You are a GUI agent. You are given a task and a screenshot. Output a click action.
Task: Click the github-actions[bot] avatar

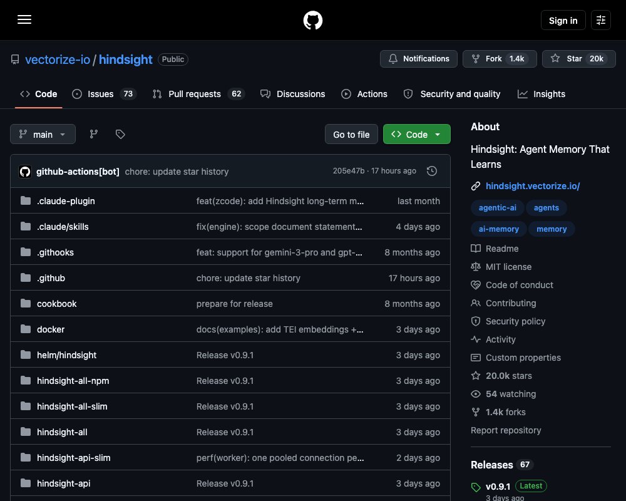click(25, 172)
